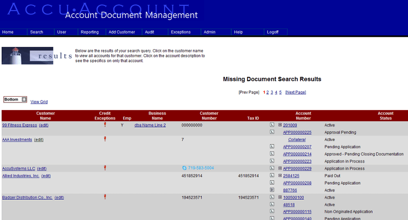The width and height of the screenshot is (408, 220).
Task: Open account APP000000225
Action: pos(297,132)
